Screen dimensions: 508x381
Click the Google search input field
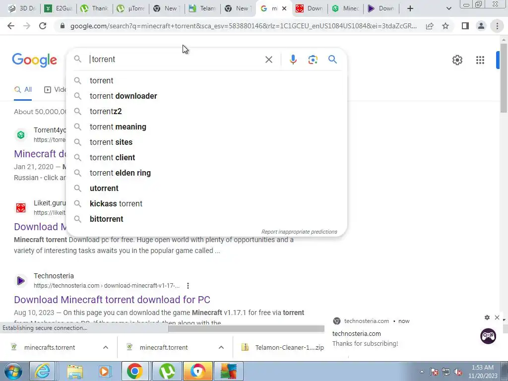175,60
